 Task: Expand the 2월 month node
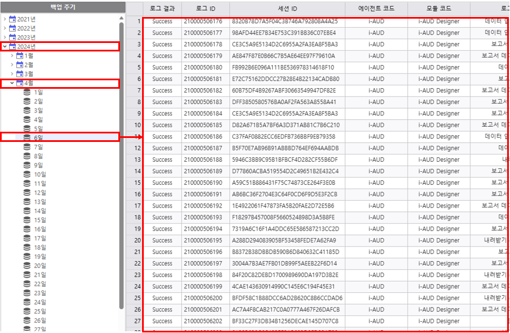point(12,65)
